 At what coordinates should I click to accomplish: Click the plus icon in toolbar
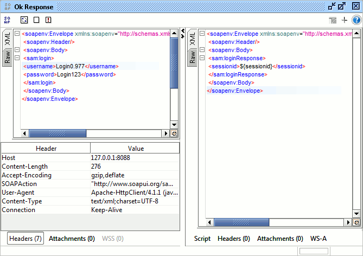coord(345,20)
